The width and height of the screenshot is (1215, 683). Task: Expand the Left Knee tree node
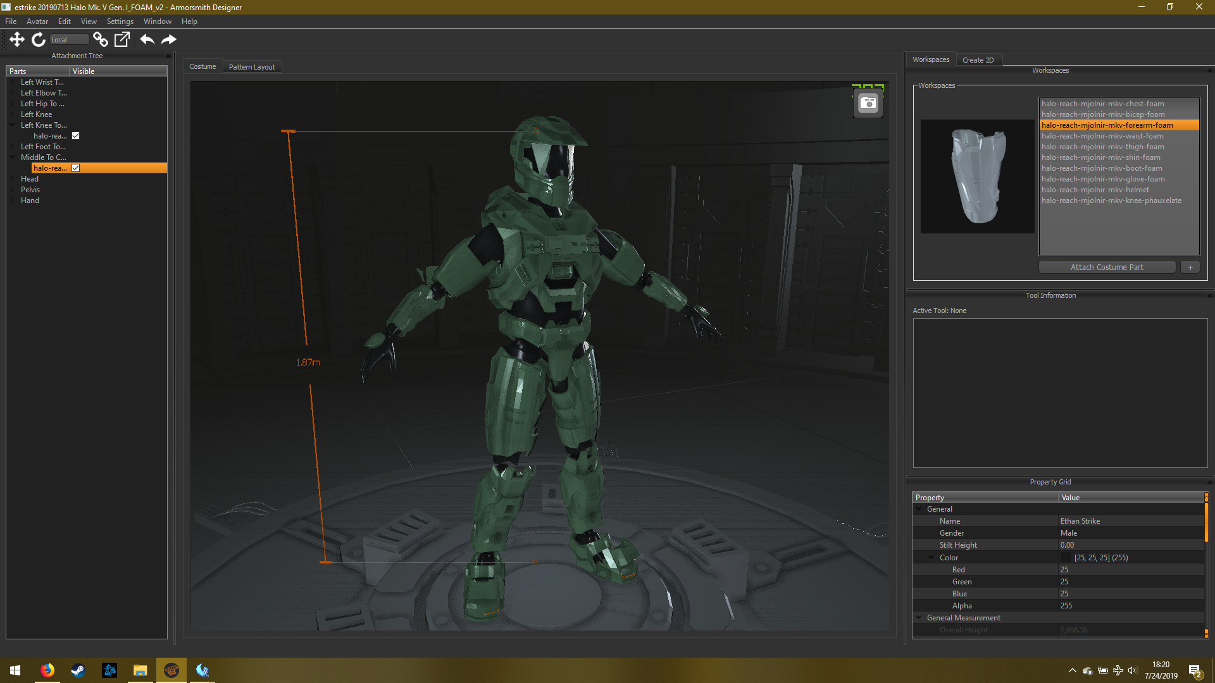coord(13,114)
